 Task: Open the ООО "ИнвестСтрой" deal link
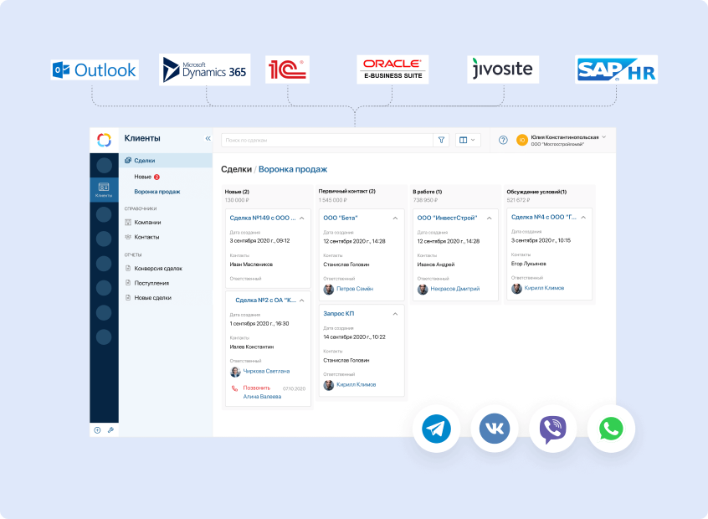[447, 218]
